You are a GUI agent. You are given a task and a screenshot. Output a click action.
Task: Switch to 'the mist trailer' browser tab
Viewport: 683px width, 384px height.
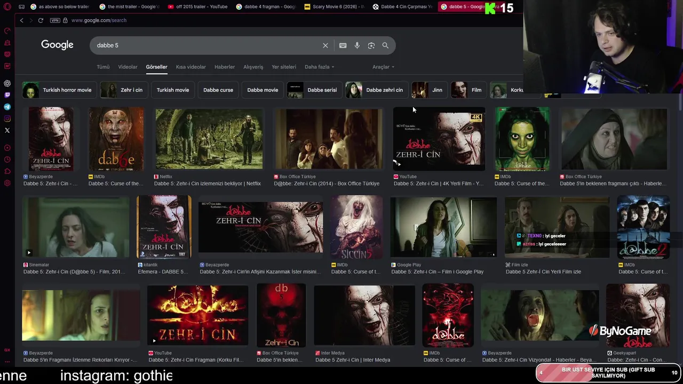(129, 7)
